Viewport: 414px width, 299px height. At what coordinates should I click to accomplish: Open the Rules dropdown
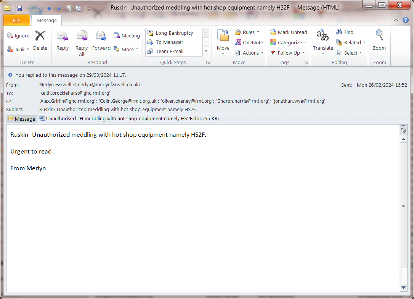[247, 32]
